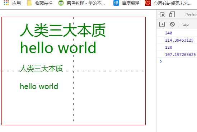Click the large hello world text
Screen dimensions: 197x132
tap(58, 48)
